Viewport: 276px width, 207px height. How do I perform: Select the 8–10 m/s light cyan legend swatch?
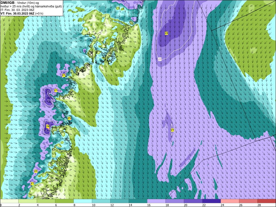tap(83, 201)
